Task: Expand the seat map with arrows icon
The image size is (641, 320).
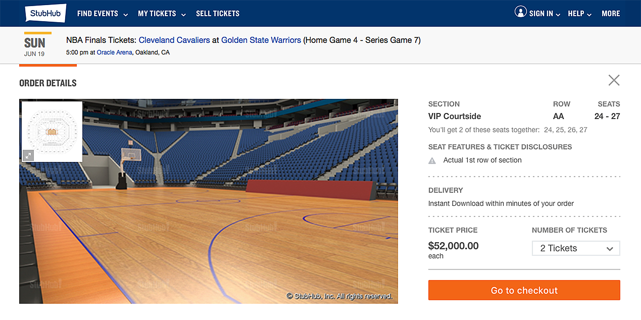Action: click(x=28, y=156)
